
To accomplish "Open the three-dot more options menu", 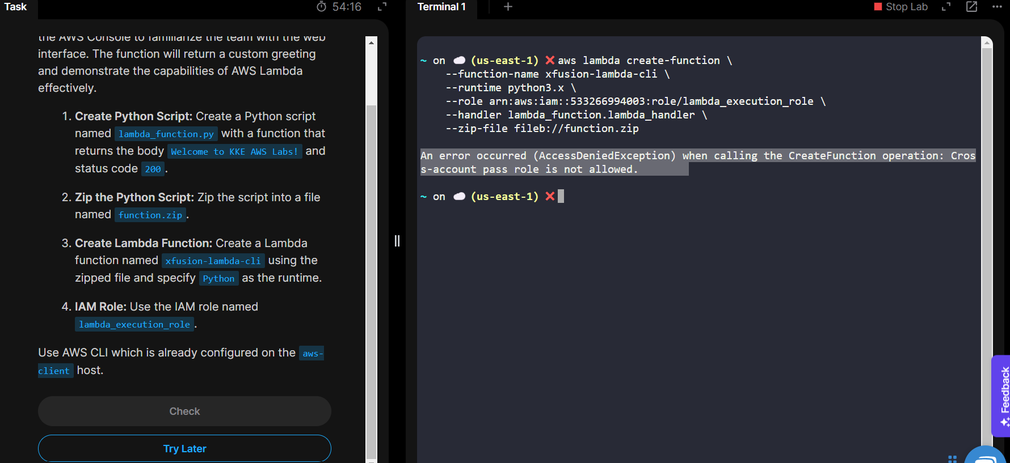I will point(997,7).
